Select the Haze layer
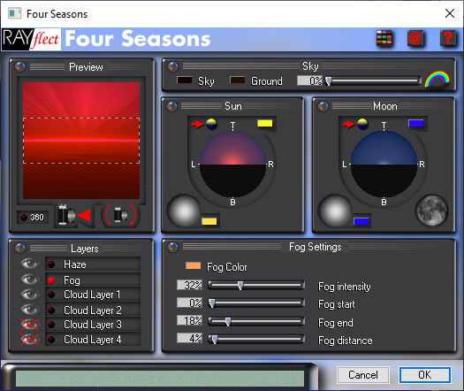The image size is (464, 391). 93,264
